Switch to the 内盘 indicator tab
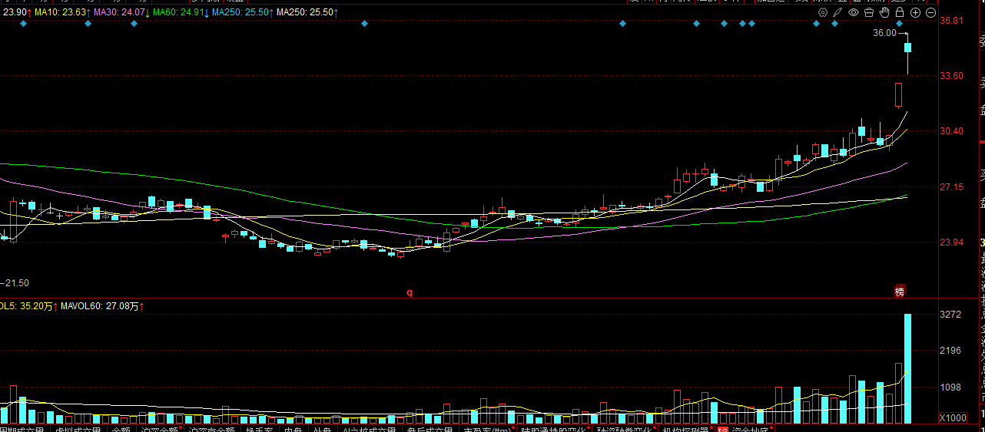Screen dimensions: 985x432 293,431
